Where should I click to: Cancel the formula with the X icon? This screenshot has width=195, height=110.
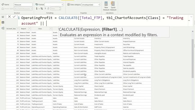(9, 16)
